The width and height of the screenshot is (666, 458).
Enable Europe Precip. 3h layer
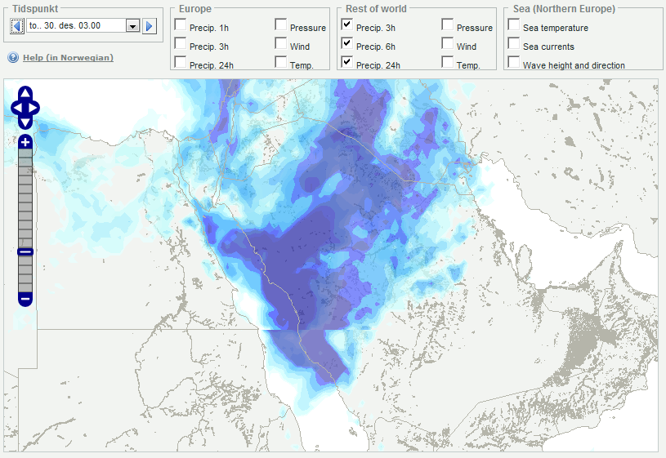181,43
